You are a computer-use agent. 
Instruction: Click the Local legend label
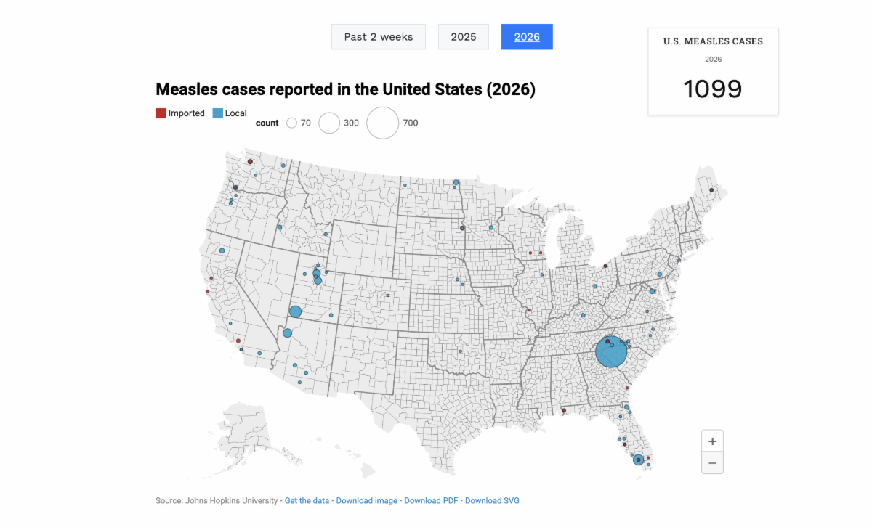(236, 113)
